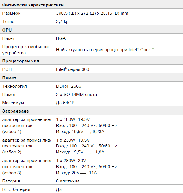Screen dimensions: 183x193
Task: Click the 1 x 180W, 19,5V adapter line
Action: 73,119
